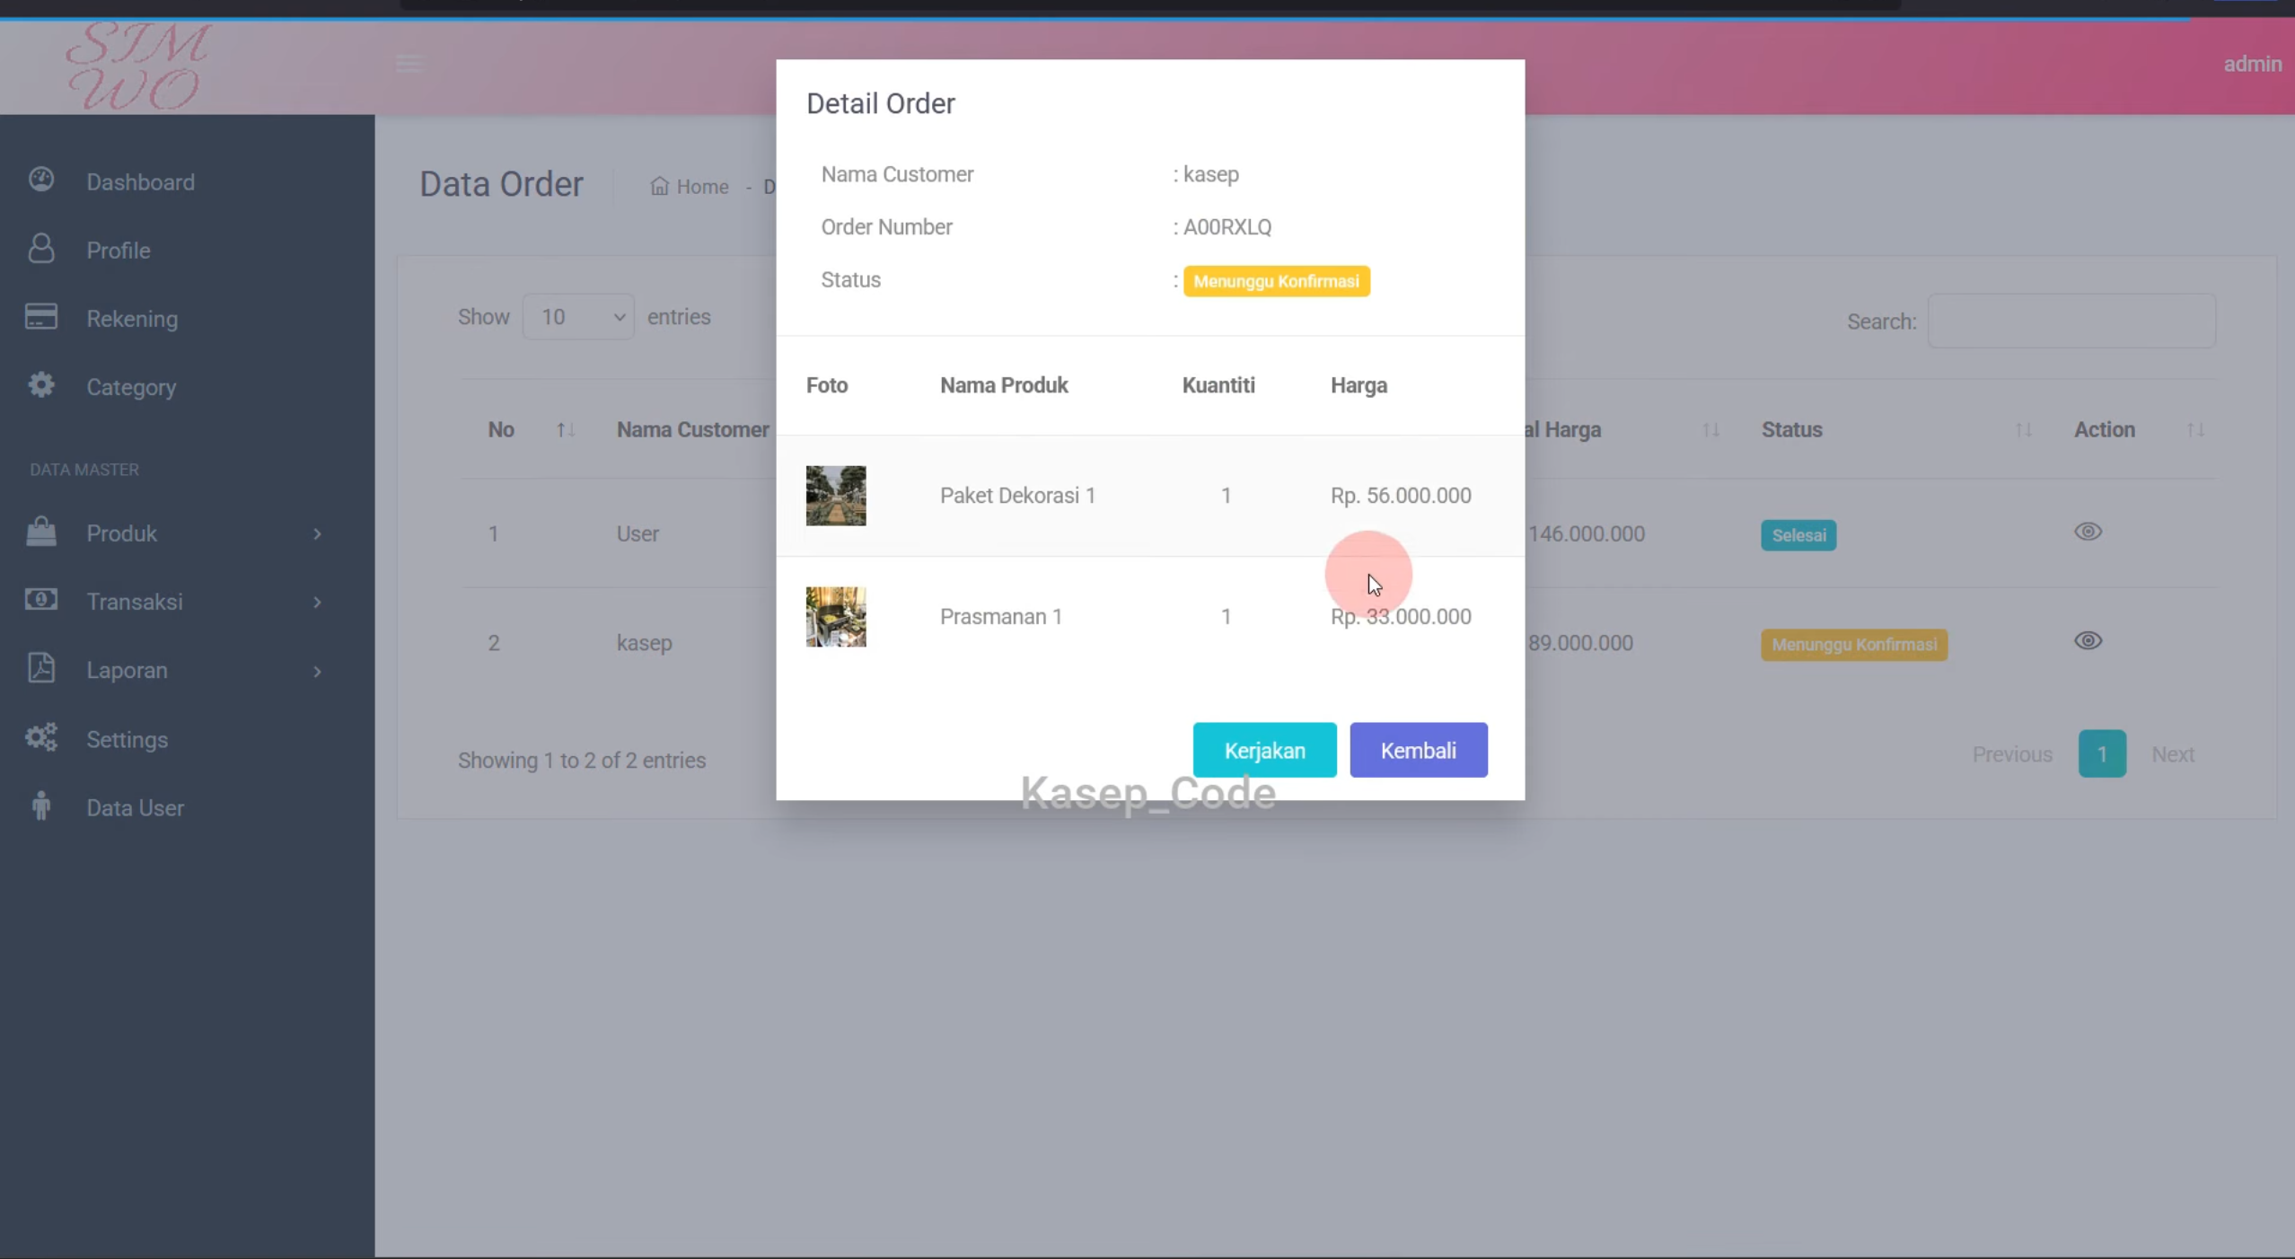Viewport: 2295px width, 1259px height.
Task: Click order number A00RXLQ text
Action: click(1227, 227)
